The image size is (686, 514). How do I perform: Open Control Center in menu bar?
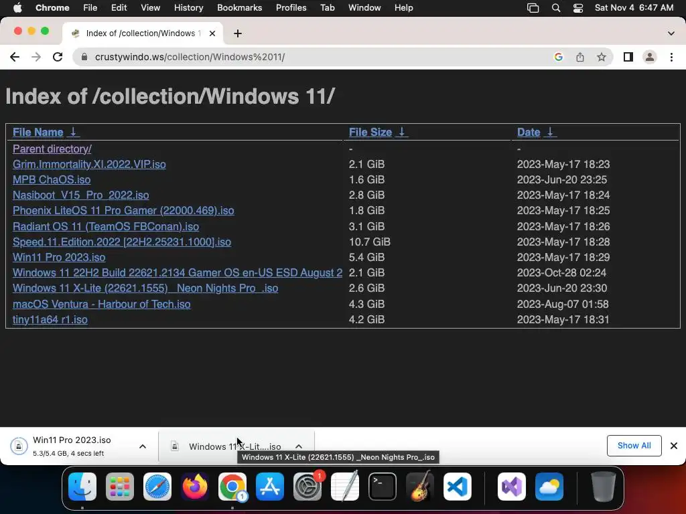click(578, 8)
